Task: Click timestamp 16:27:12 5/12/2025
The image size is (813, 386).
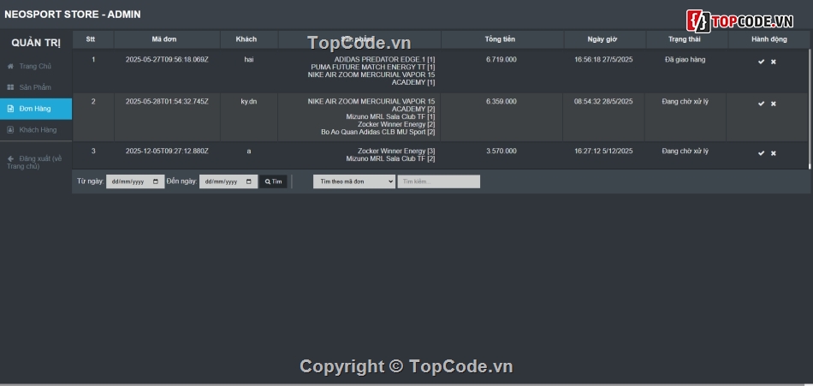Action: point(603,151)
